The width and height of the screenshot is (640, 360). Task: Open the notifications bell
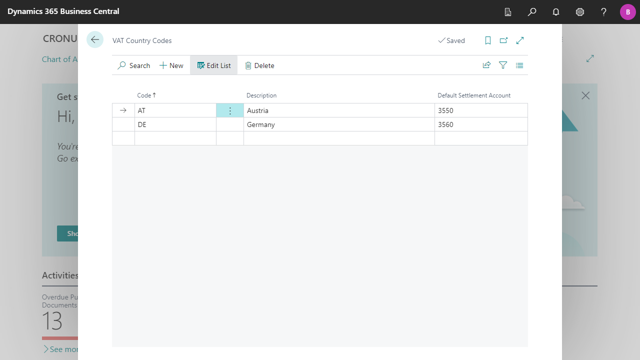pos(556,12)
